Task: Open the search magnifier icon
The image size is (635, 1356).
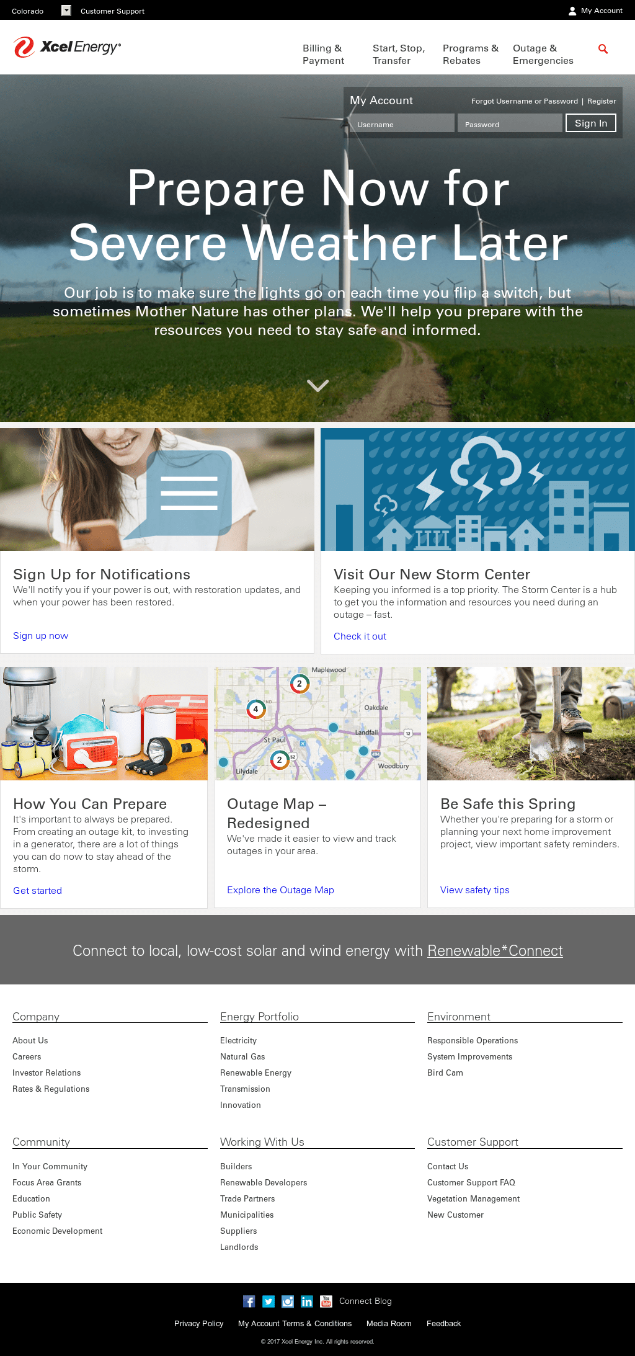Action: point(603,49)
